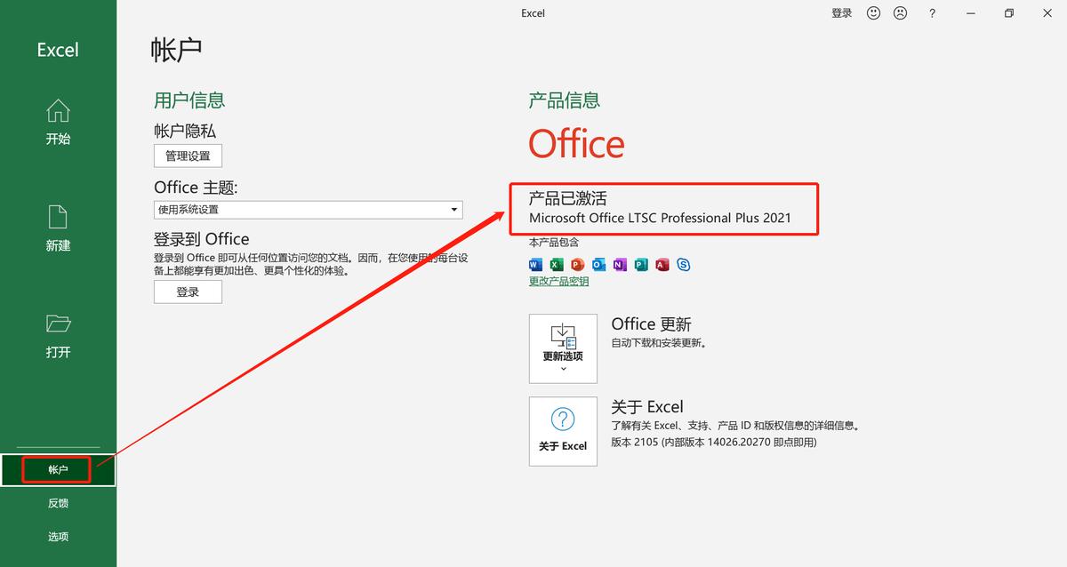Open 关于 Excel information panel
1067x567 pixels.
563,431
